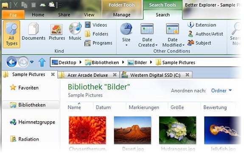The image size is (244, 154).
Task: Switch to the View ribbon tab
Action: (x=89, y=15)
